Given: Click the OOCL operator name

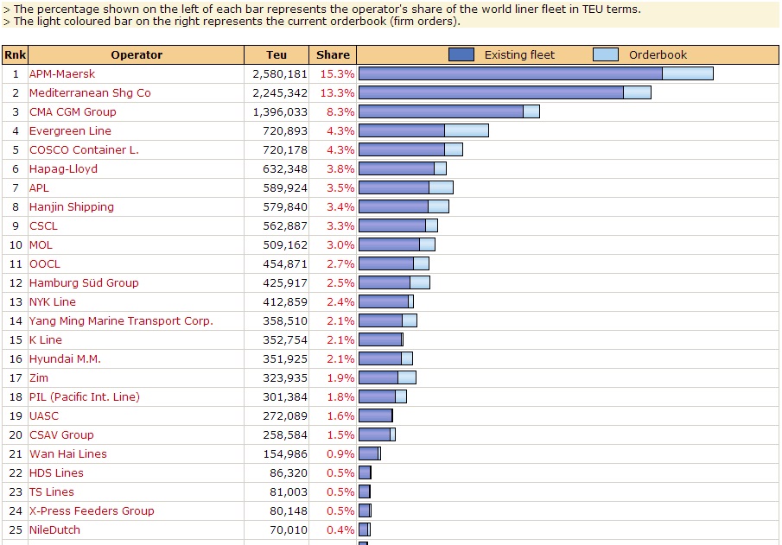Looking at the screenshot, I should pyautogui.click(x=44, y=263).
